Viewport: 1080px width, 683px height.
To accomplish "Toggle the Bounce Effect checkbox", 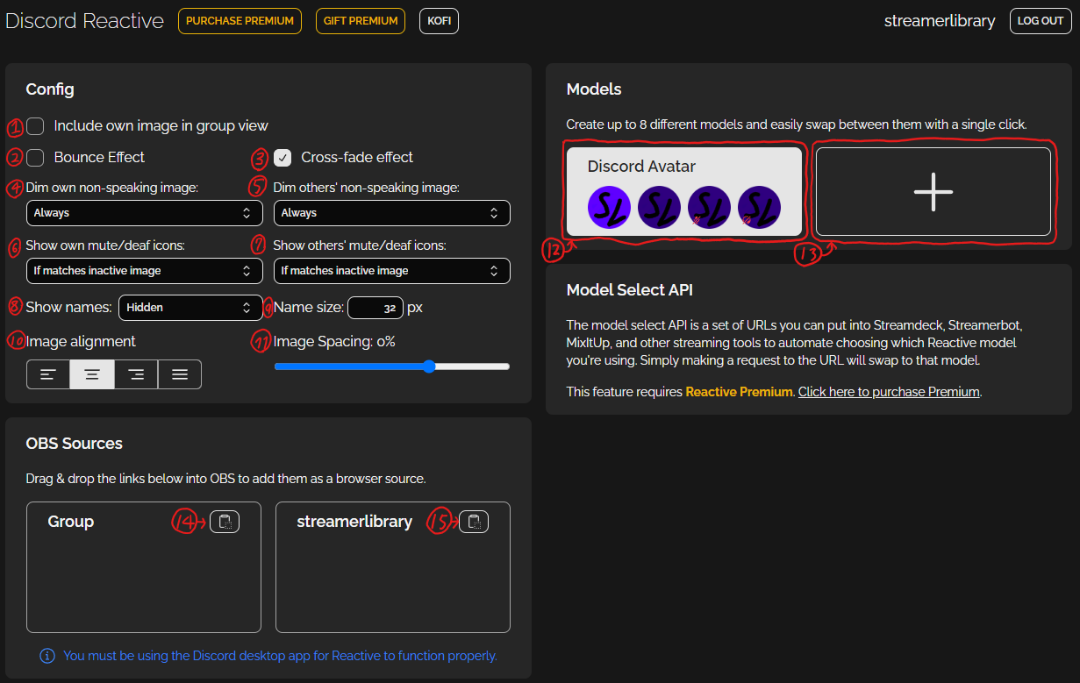I will point(35,158).
